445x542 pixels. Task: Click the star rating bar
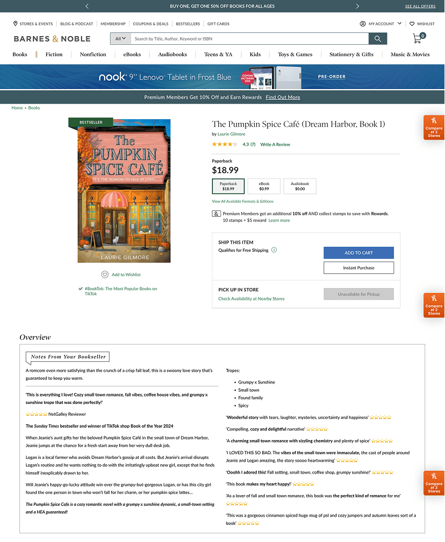click(x=224, y=145)
